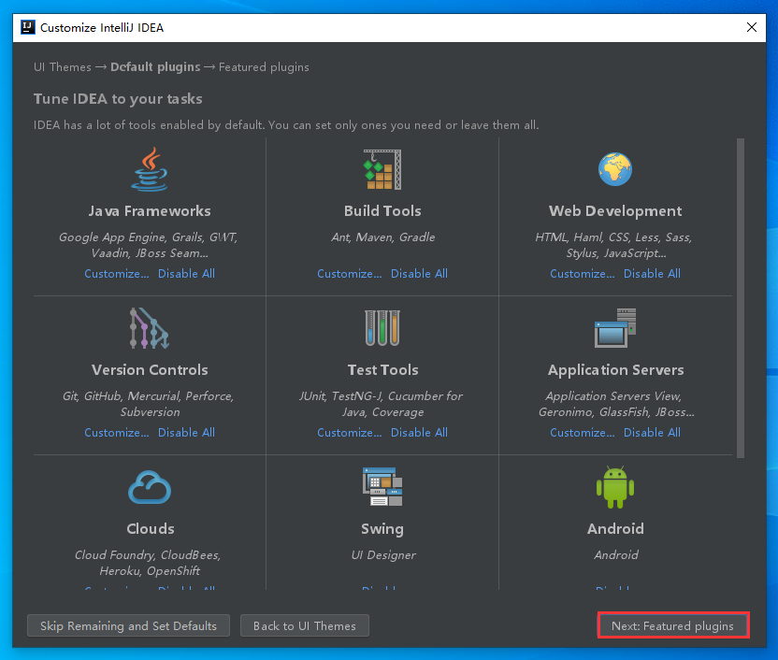778x660 pixels.
Task: Click the 'UI Designer' description under Swing
Action: [x=383, y=555]
